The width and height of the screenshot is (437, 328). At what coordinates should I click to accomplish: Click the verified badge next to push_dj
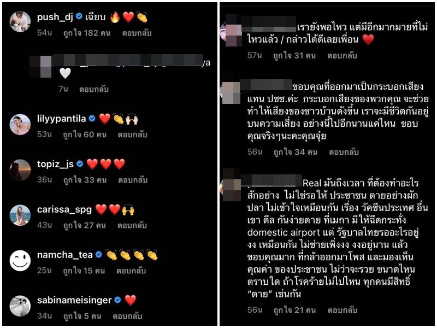coord(79,17)
